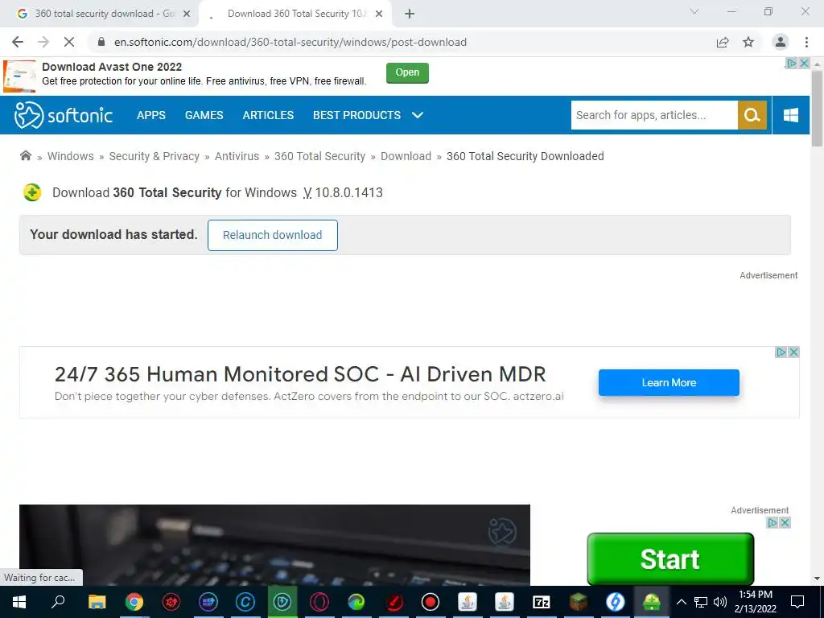Click the taskbar clock 1:54 PM

pos(756,595)
